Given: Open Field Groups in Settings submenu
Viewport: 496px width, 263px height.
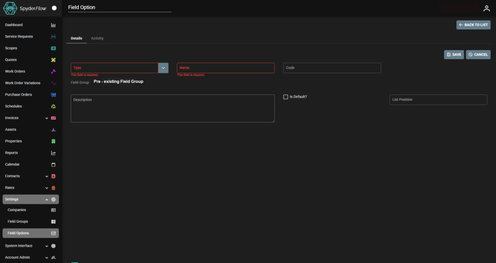Looking at the screenshot, I should pos(18,221).
